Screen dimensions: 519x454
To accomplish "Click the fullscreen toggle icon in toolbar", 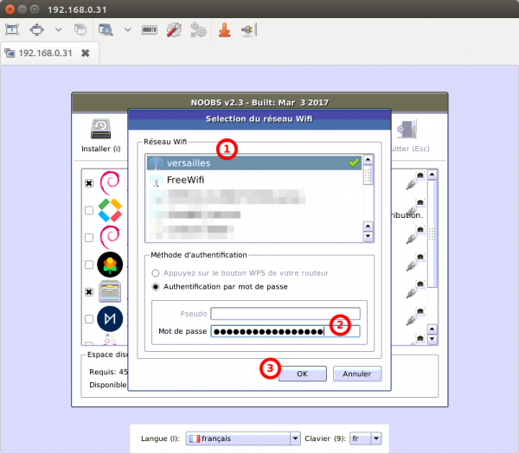I will pyautogui.click(x=12, y=29).
